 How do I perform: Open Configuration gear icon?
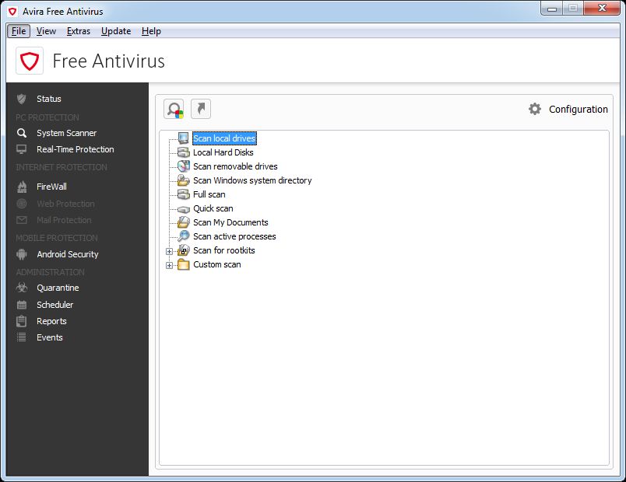click(535, 109)
